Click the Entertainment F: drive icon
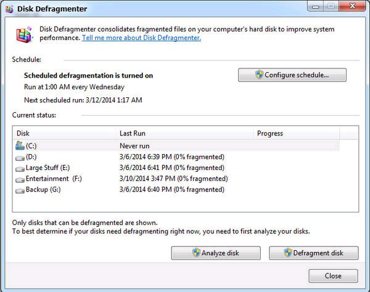This screenshot has height=292, width=370. [20, 180]
